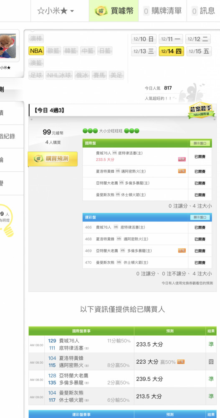Click the 莊家殺手 NBA badge icon

pos(201,111)
